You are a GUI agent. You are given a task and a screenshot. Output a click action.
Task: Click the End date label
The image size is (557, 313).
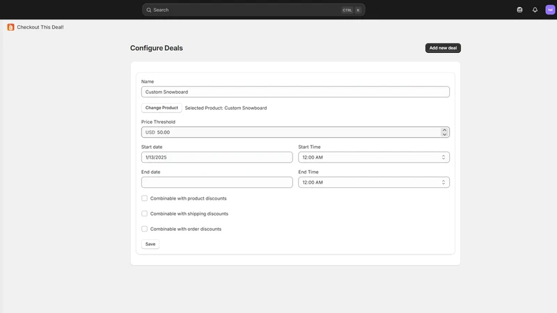[150, 172]
